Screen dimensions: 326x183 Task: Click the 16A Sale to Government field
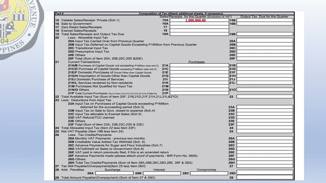coord(199,24)
